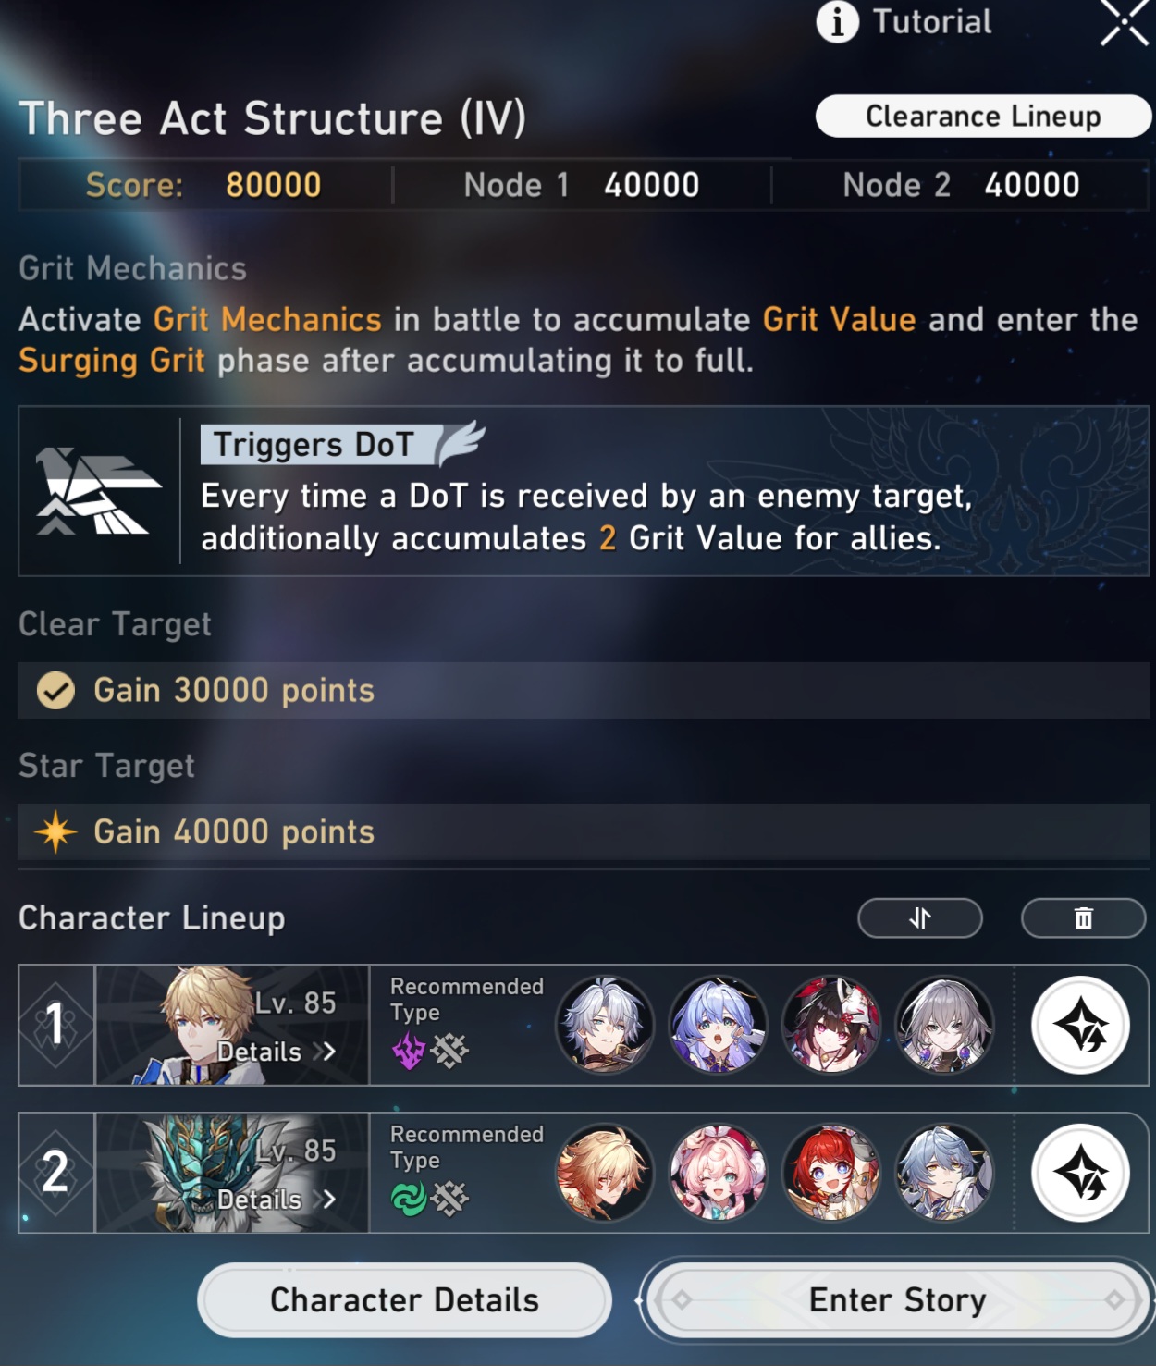This screenshot has width=1156, height=1366.
Task: Open the Character Details button
Action: (404, 1299)
